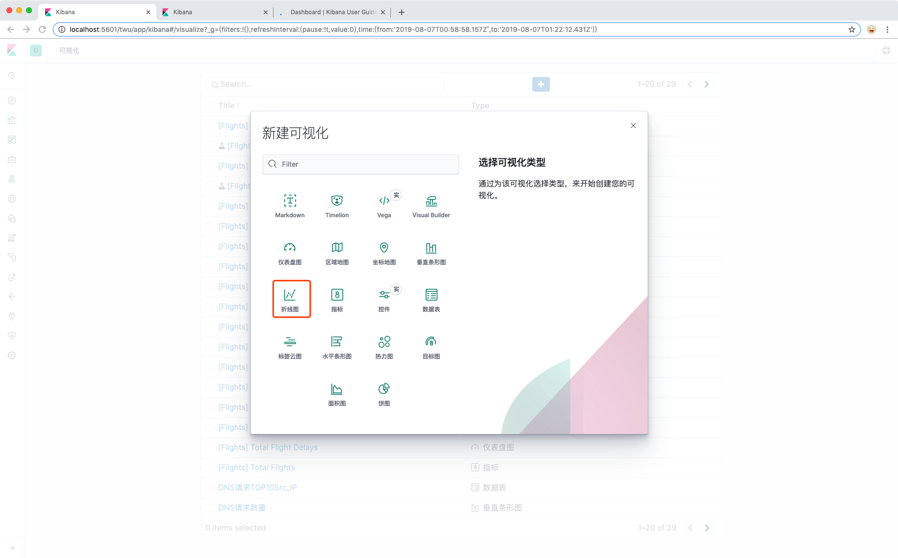Pick the 目标图 goal visualization

tap(431, 347)
